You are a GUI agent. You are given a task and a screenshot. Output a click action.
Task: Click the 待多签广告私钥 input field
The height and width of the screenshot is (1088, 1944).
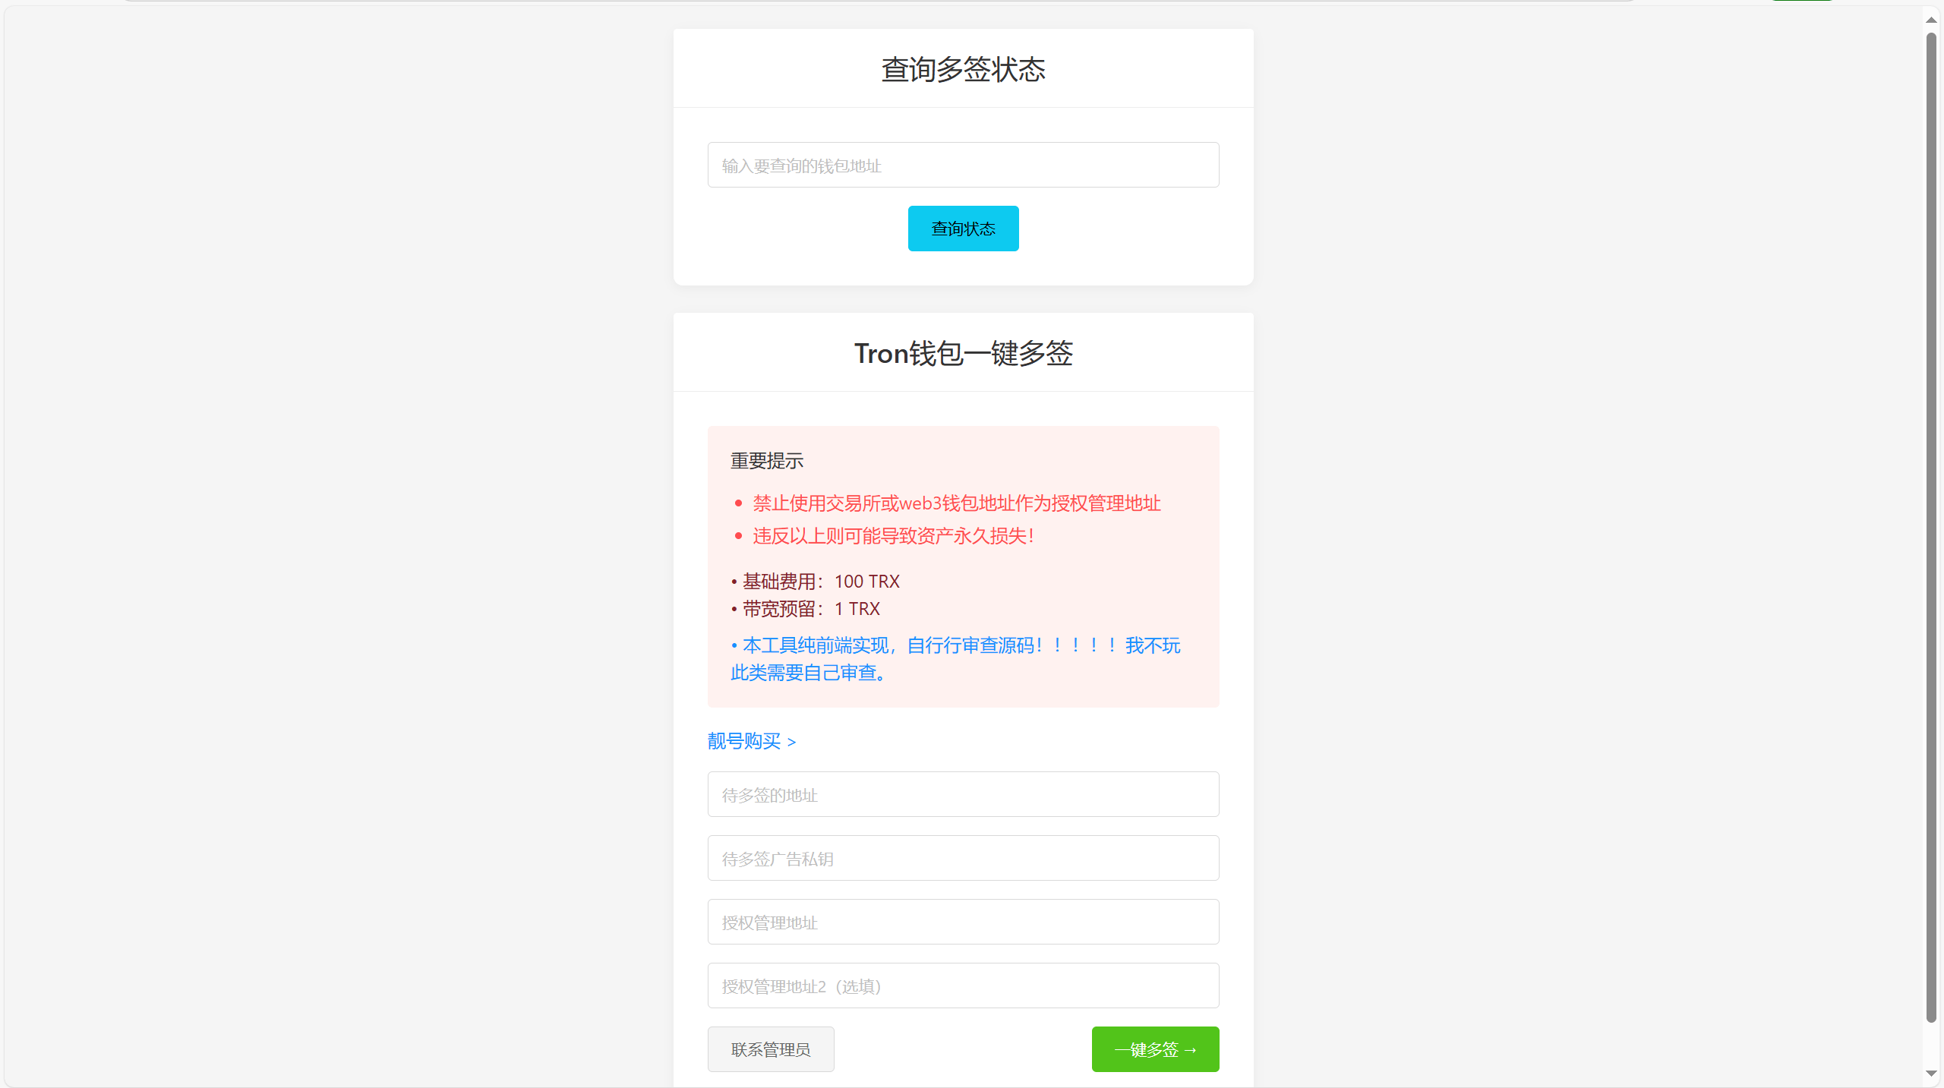(962, 858)
